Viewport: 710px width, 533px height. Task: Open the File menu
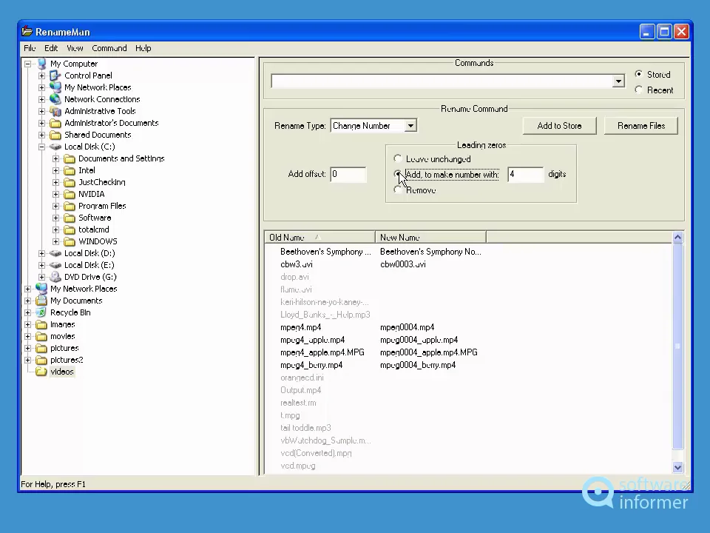(x=30, y=48)
